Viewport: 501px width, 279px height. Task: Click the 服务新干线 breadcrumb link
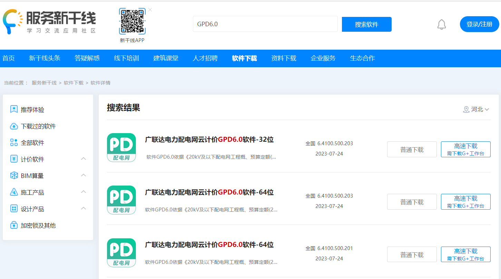coord(44,83)
